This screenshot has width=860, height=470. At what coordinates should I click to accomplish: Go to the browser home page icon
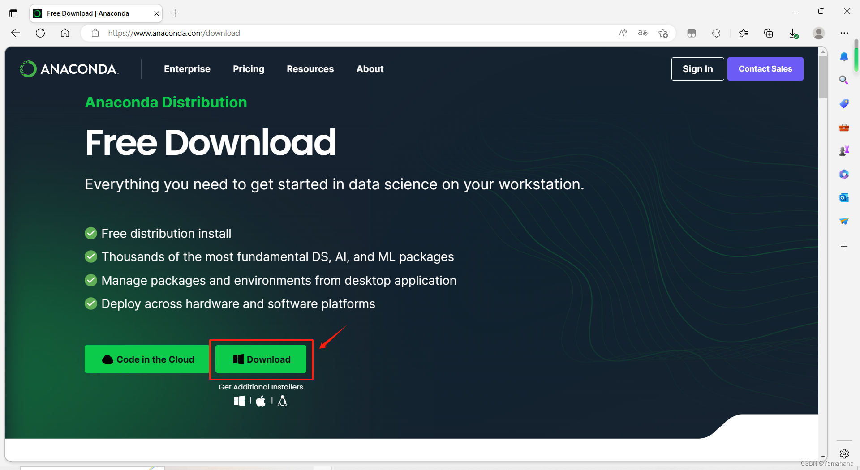click(x=65, y=33)
